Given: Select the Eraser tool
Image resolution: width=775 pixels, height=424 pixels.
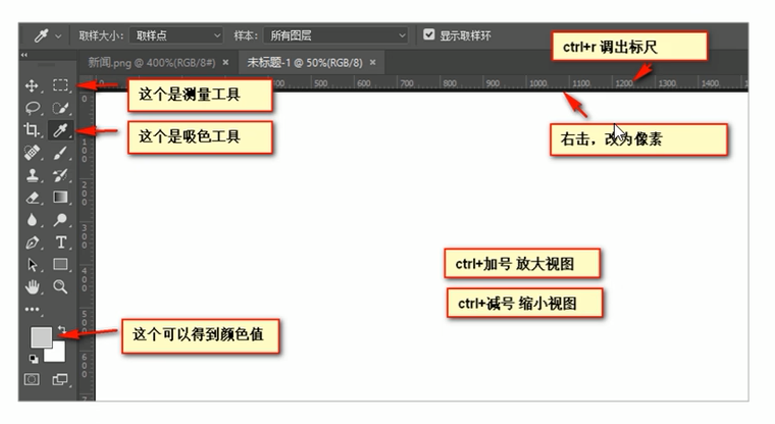Looking at the screenshot, I should 33,198.
